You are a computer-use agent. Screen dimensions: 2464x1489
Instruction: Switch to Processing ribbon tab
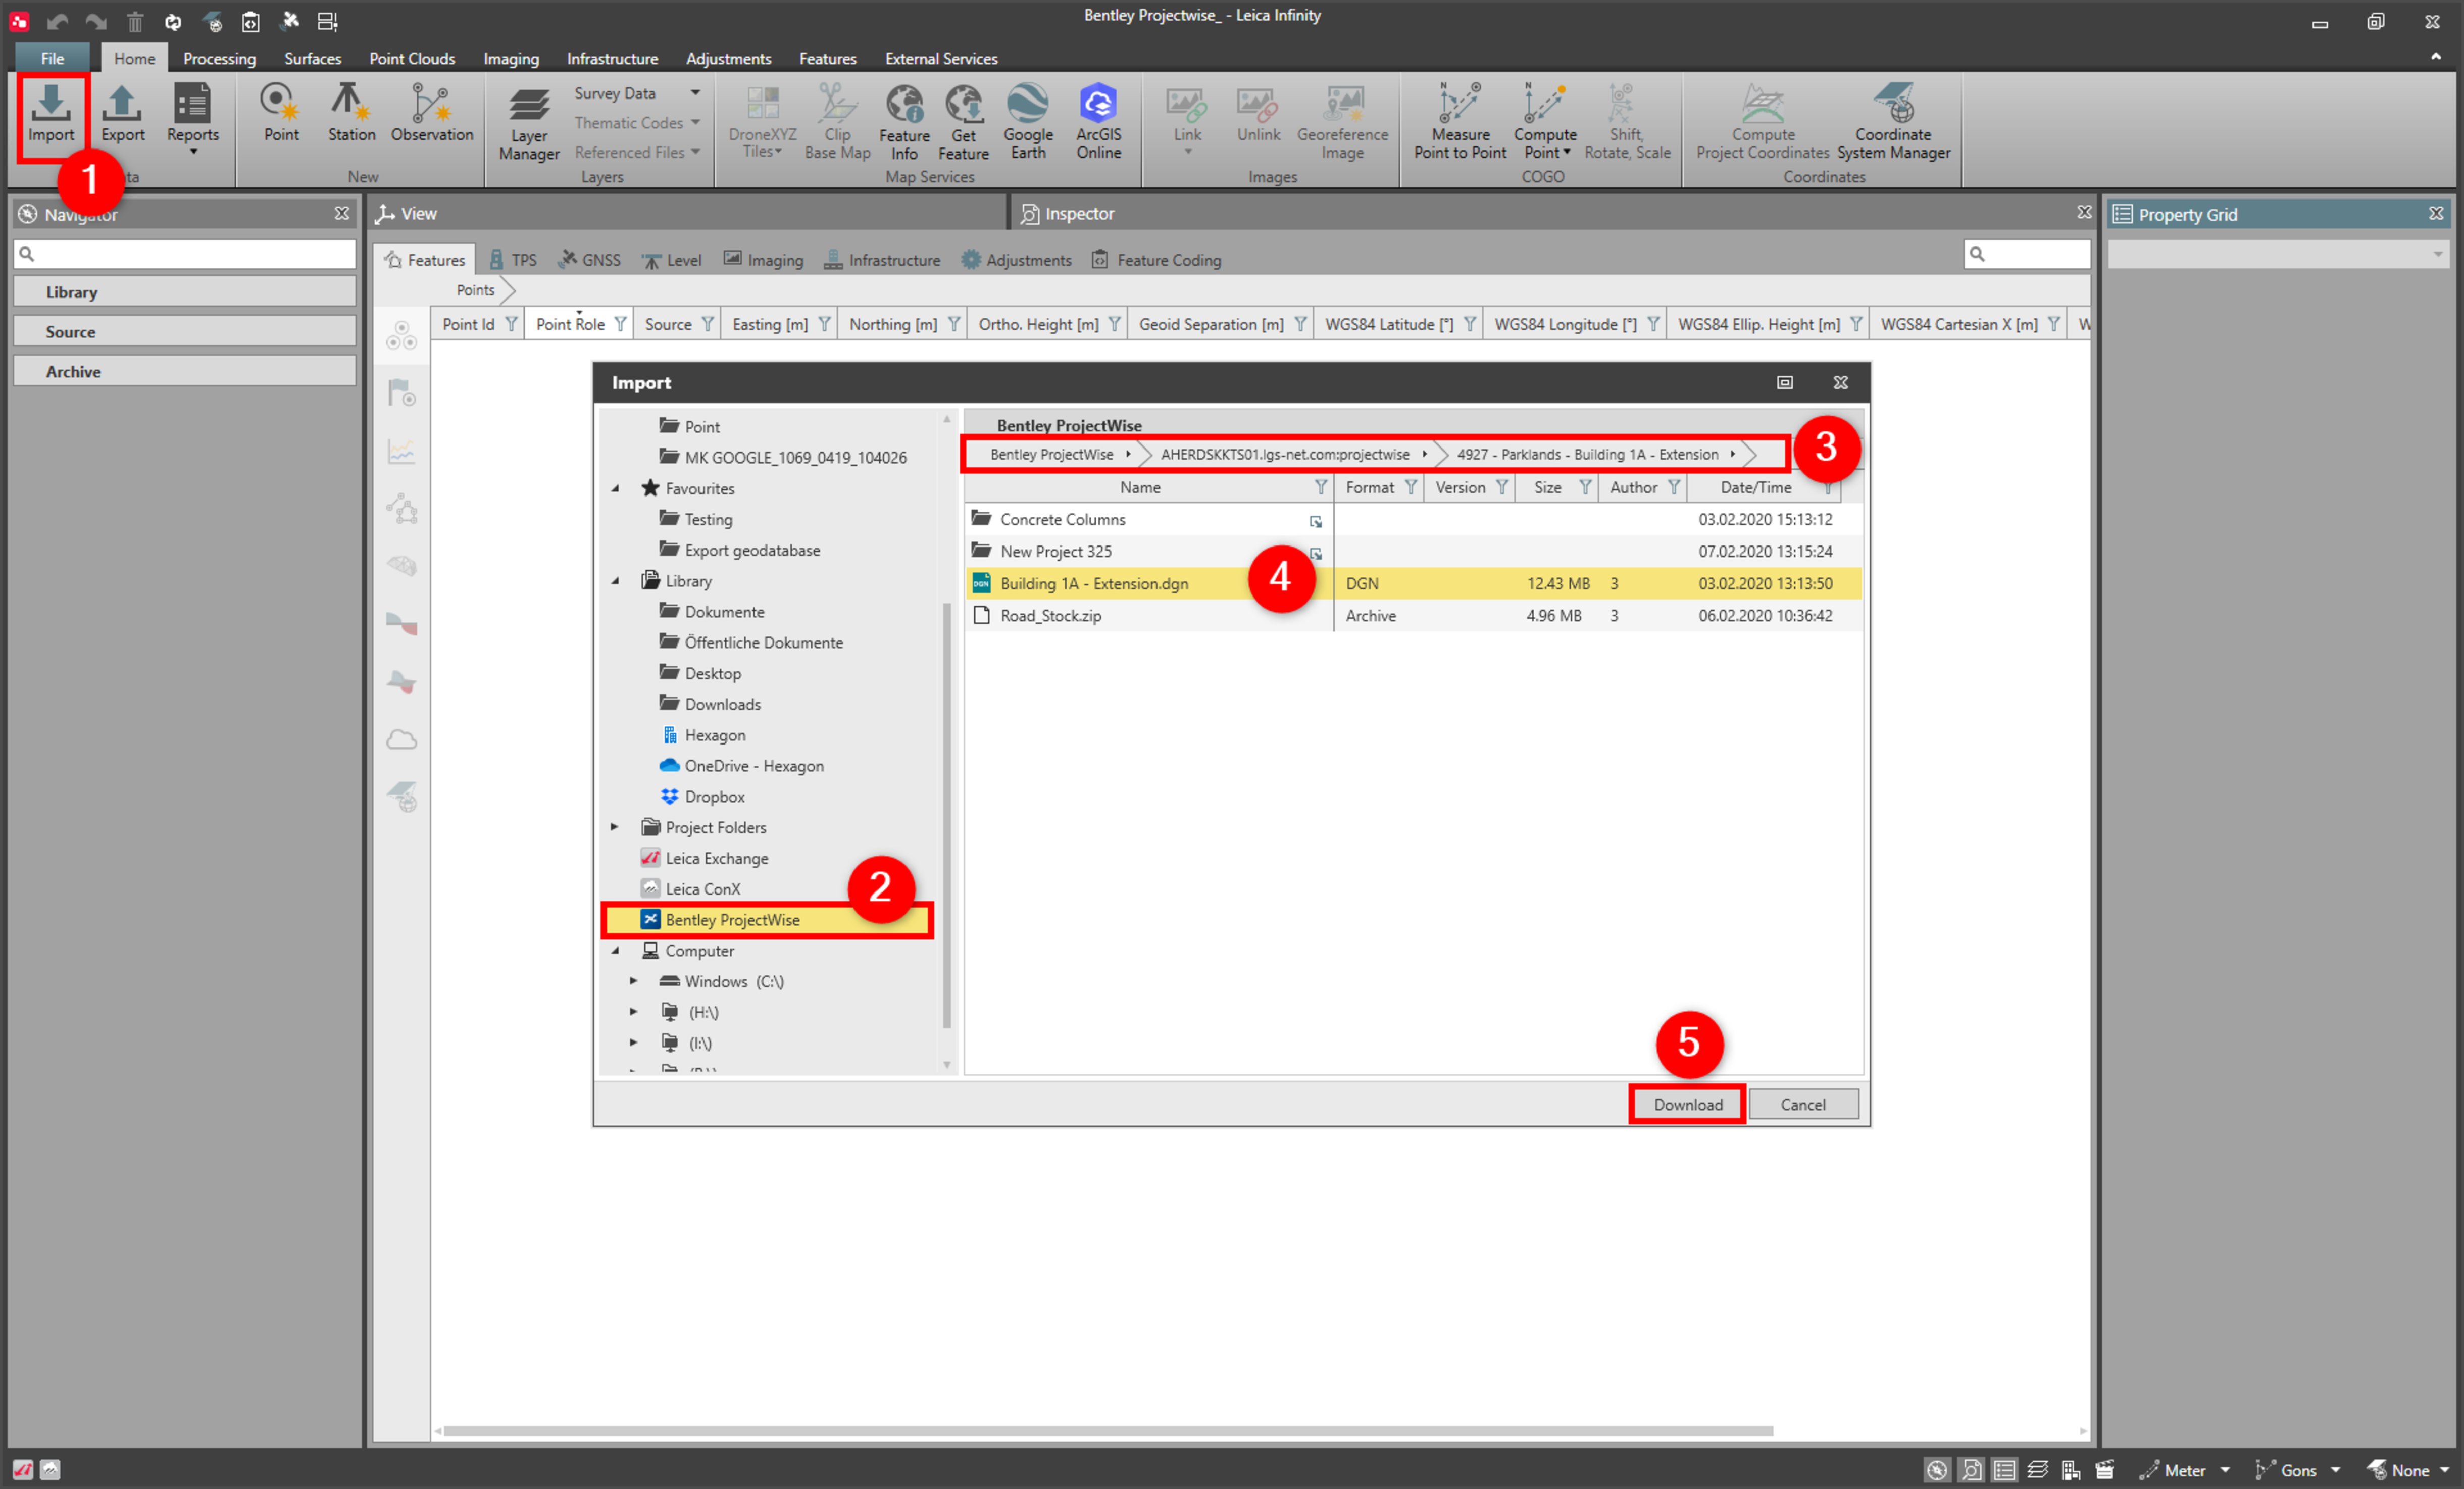coord(219,58)
